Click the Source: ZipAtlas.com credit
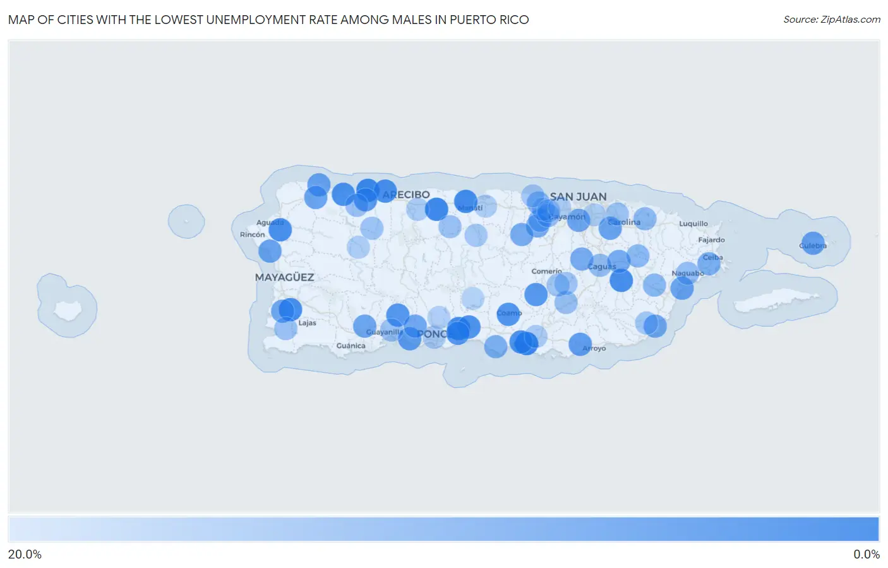 [832, 20]
